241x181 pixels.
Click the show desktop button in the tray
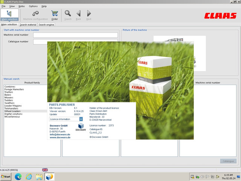coord(238,177)
